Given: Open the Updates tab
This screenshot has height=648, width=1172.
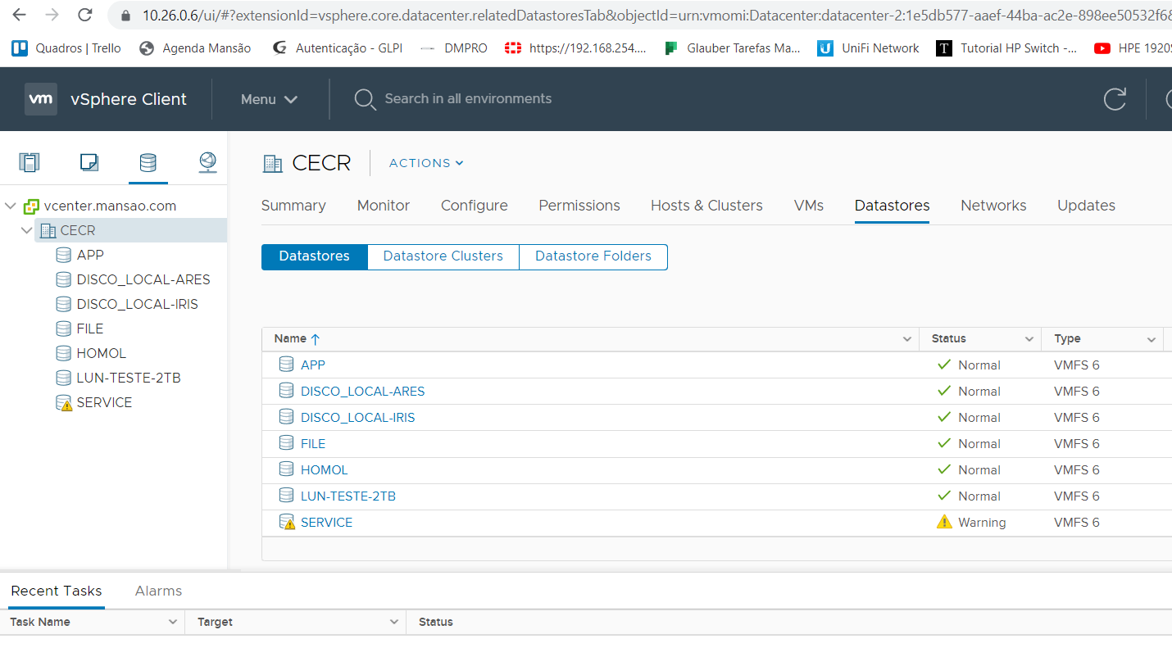Looking at the screenshot, I should (x=1086, y=206).
